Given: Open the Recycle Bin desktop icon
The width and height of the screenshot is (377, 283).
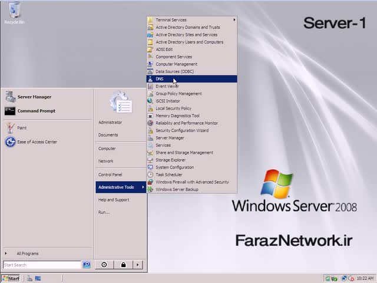Looking at the screenshot, I should 14,12.
